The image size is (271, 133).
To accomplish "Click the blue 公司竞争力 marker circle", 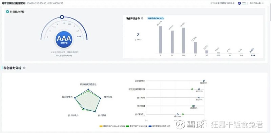I will tap(204, 81).
